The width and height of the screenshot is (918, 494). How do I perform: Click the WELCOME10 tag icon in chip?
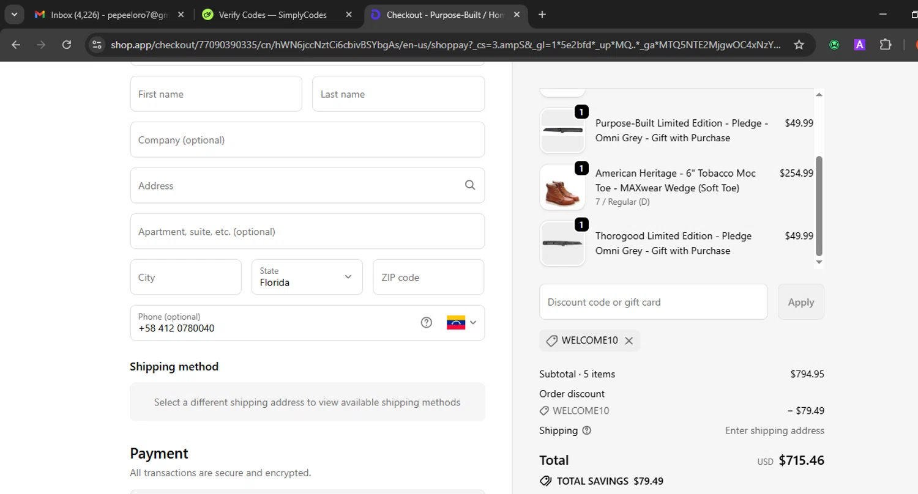[x=551, y=341]
